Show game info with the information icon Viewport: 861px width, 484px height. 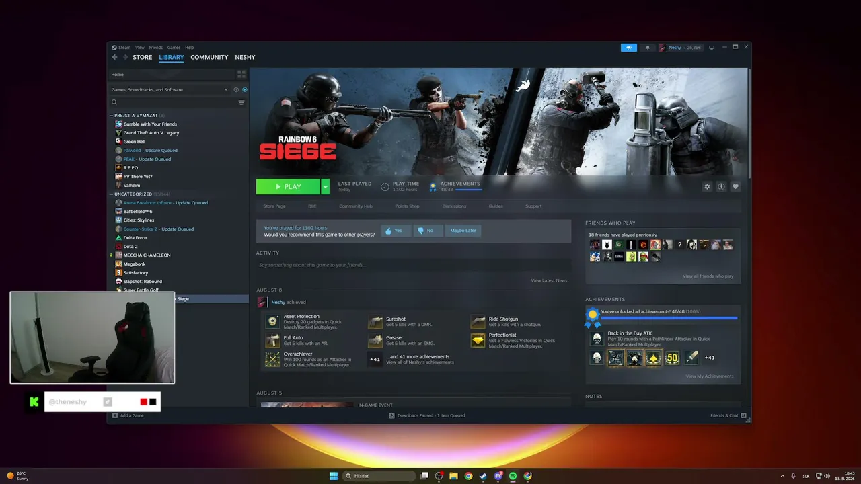[x=721, y=187]
